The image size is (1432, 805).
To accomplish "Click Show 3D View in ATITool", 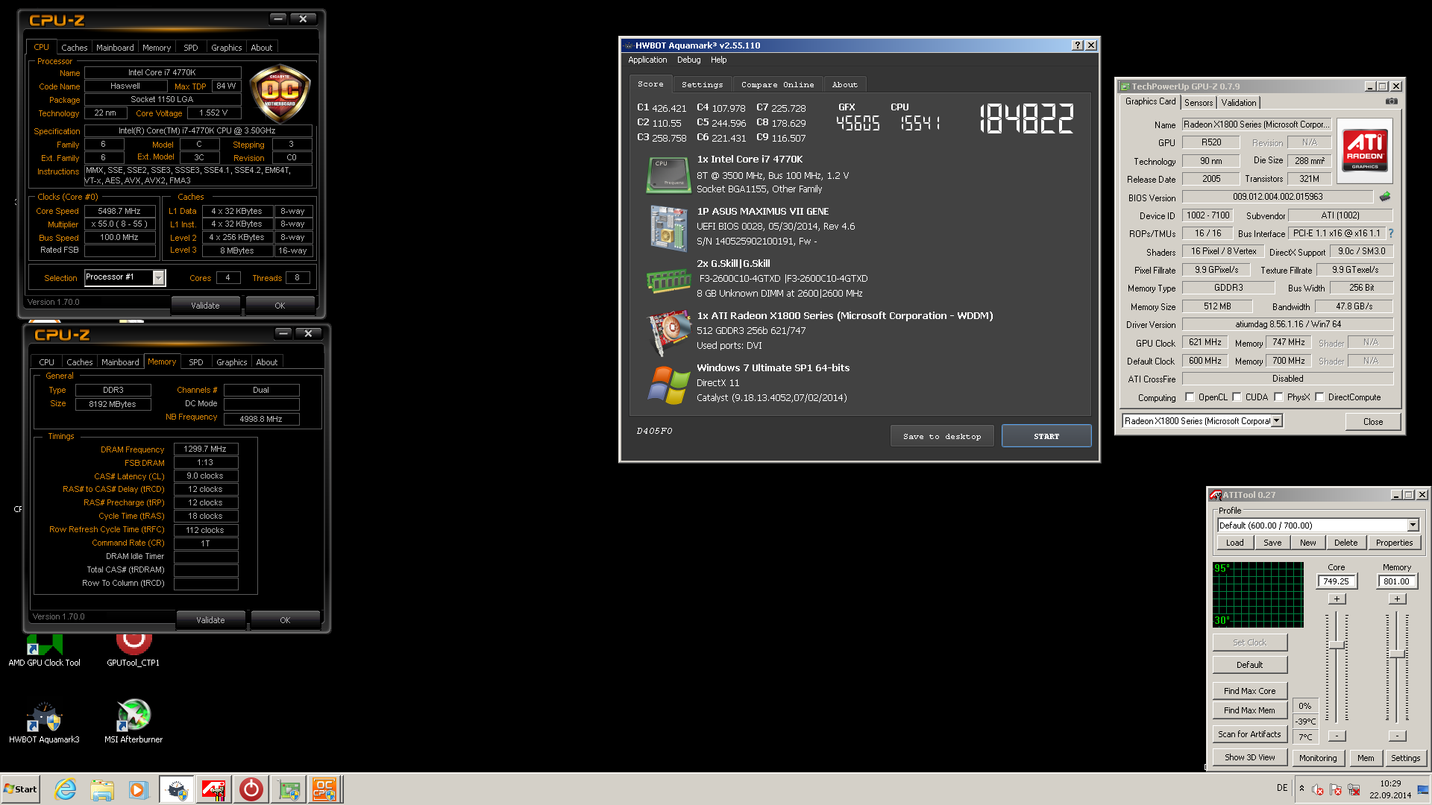I will (1249, 757).
